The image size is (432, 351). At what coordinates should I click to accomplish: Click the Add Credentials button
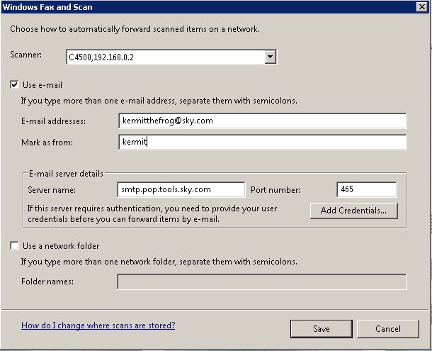tap(354, 211)
